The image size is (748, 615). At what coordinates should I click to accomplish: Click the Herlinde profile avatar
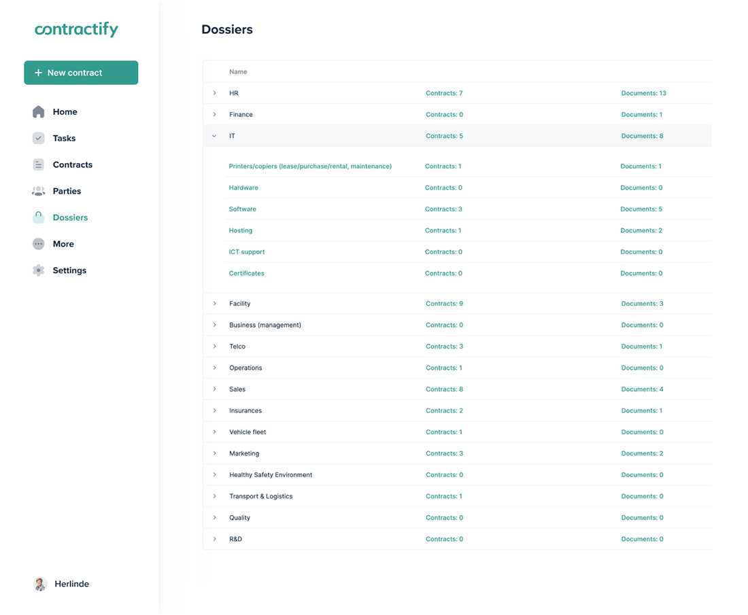click(40, 584)
